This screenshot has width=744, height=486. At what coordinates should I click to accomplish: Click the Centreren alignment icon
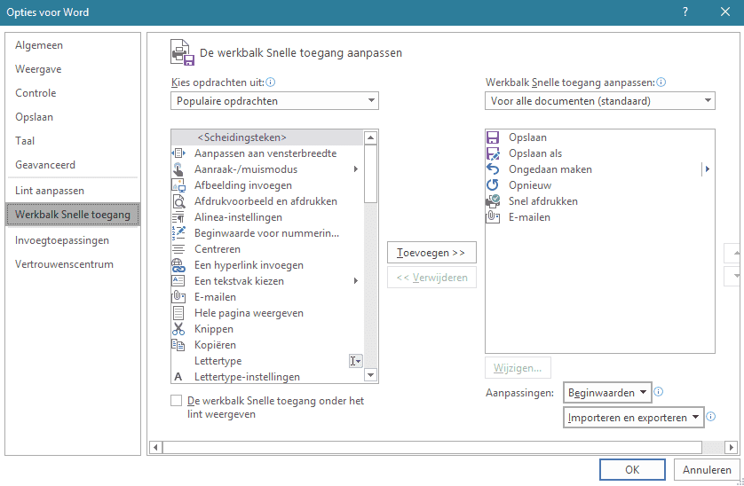point(178,249)
